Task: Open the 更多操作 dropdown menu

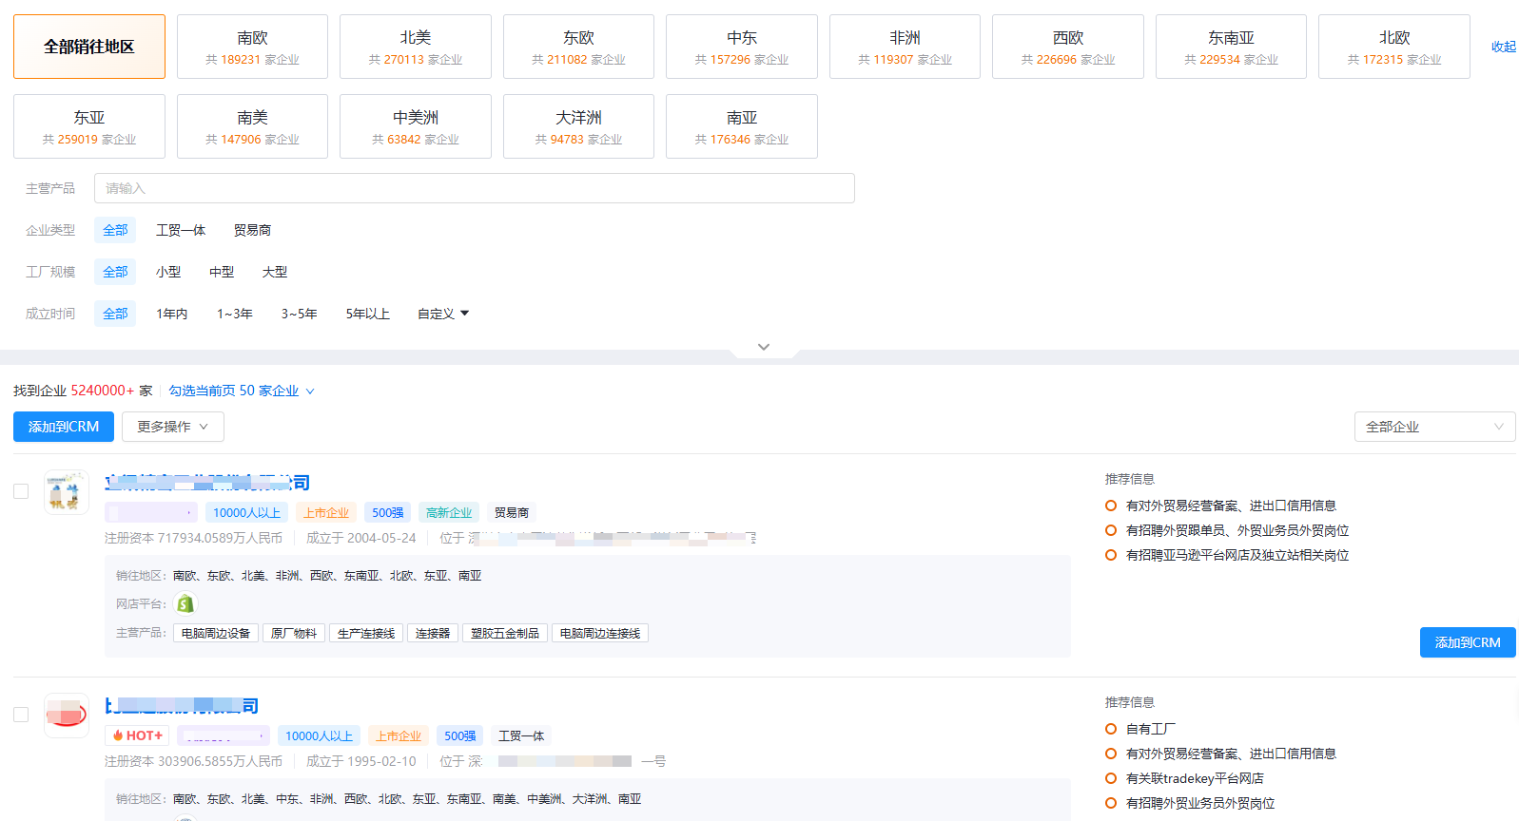Action: point(172,427)
